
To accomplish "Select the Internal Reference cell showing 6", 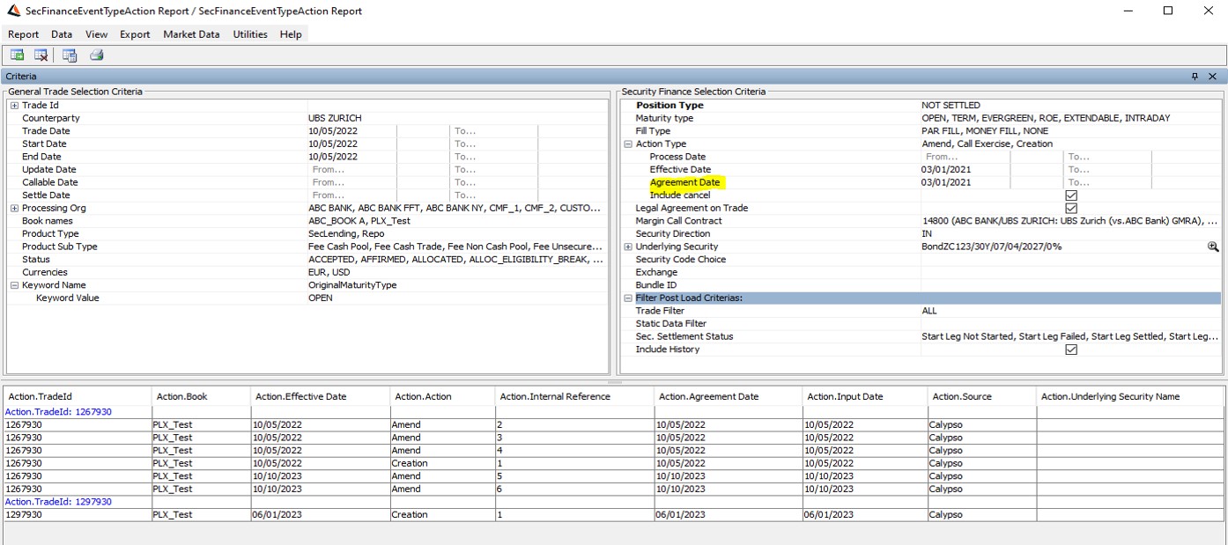I will [575, 490].
